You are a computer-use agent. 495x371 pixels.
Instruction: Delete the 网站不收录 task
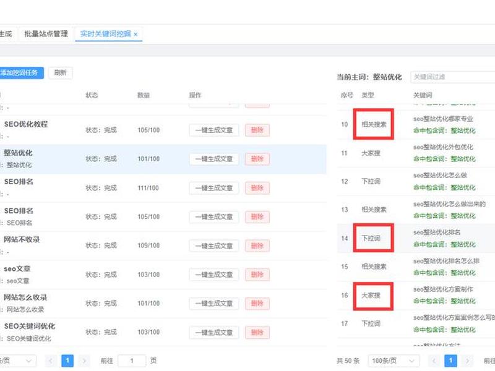[257, 245]
